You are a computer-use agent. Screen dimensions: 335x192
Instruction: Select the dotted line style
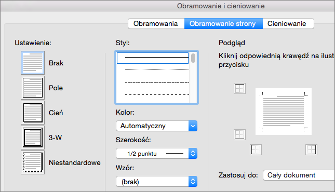pyautogui.click(x=157, y=70)
